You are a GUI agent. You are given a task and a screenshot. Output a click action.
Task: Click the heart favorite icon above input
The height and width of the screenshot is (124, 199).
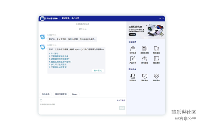tap(41, 100)
